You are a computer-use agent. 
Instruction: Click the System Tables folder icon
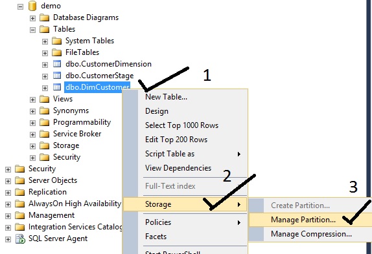click(56, 41)
